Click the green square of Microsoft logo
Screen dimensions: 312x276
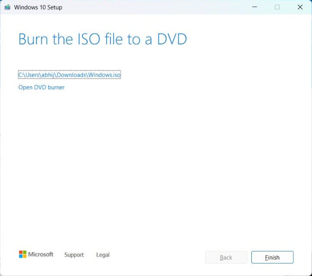pos(25,252)
